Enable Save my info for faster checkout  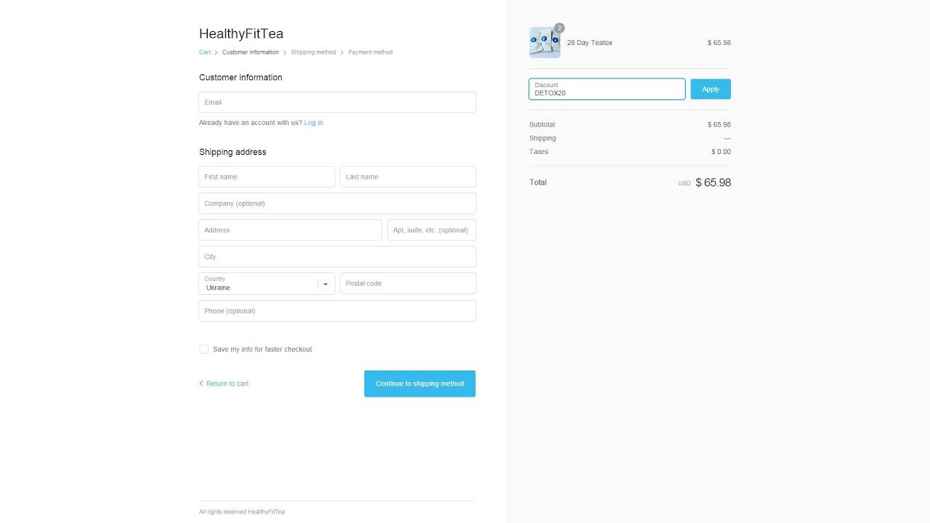point(204,349)
